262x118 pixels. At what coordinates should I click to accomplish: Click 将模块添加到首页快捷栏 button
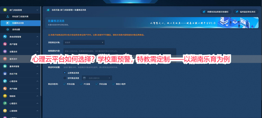[x=216, y=12]
